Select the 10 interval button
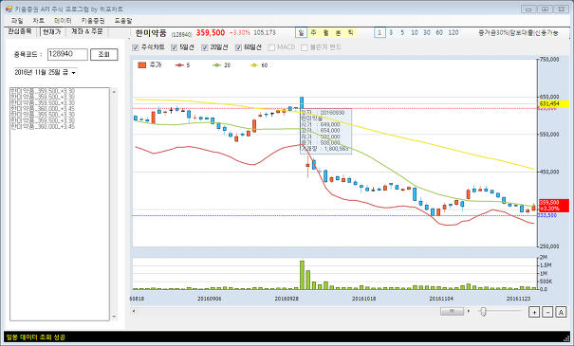The width and height of the screenshot is (574, 346). click(x=415, y=33)
